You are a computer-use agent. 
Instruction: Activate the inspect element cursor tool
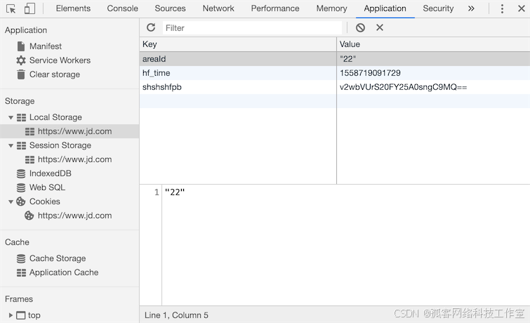point(11,9)
